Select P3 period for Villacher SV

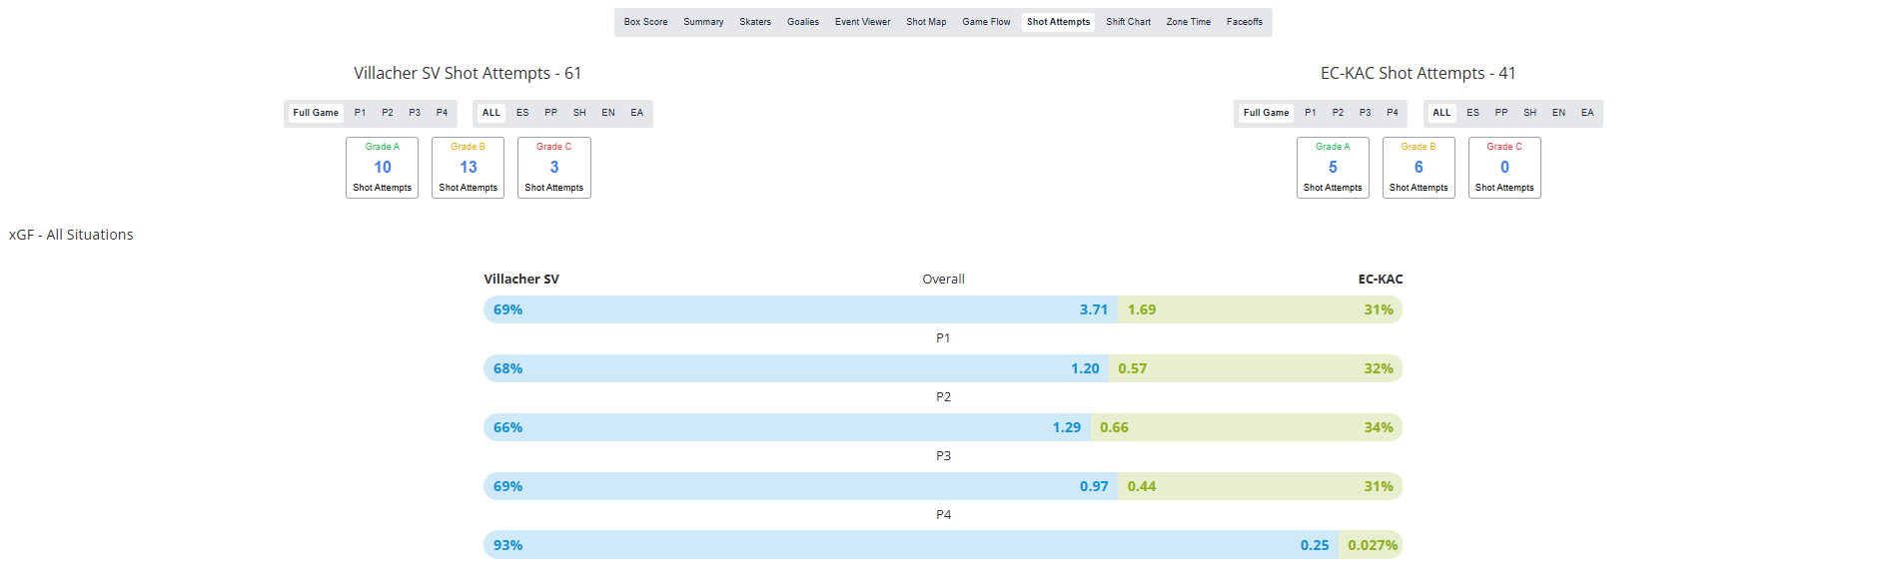[x=415, y=113]
